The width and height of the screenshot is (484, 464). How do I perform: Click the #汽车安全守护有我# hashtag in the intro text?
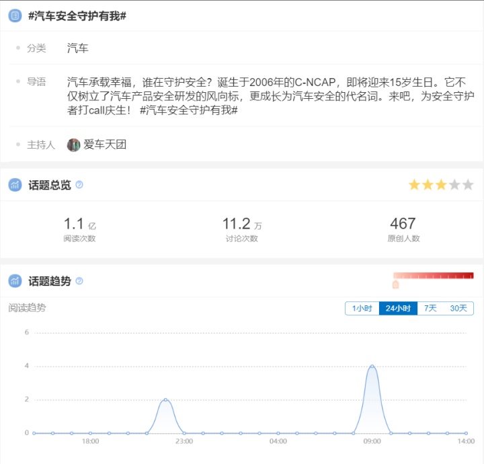[x=189, y=110]
